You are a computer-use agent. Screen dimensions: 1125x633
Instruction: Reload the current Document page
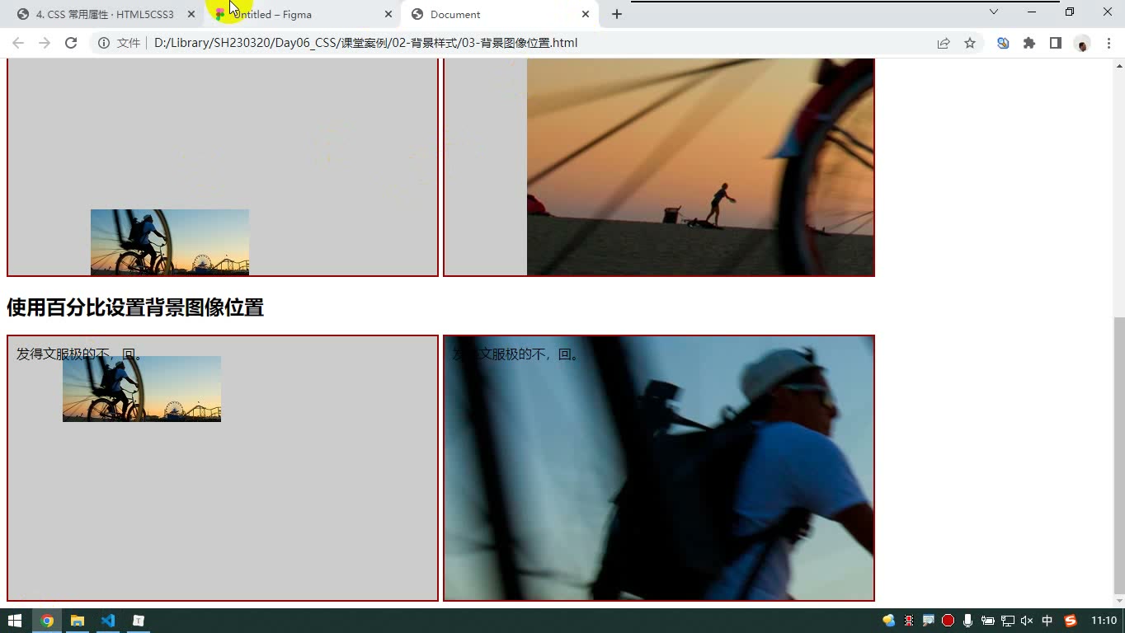71,43
